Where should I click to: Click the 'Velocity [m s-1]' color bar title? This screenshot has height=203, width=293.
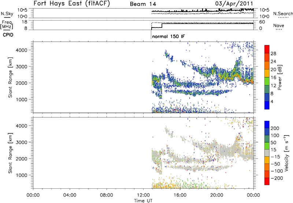(x=286, y=153)
